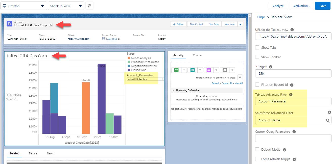Open the Desktop form factor dropdown

[24, 6]
